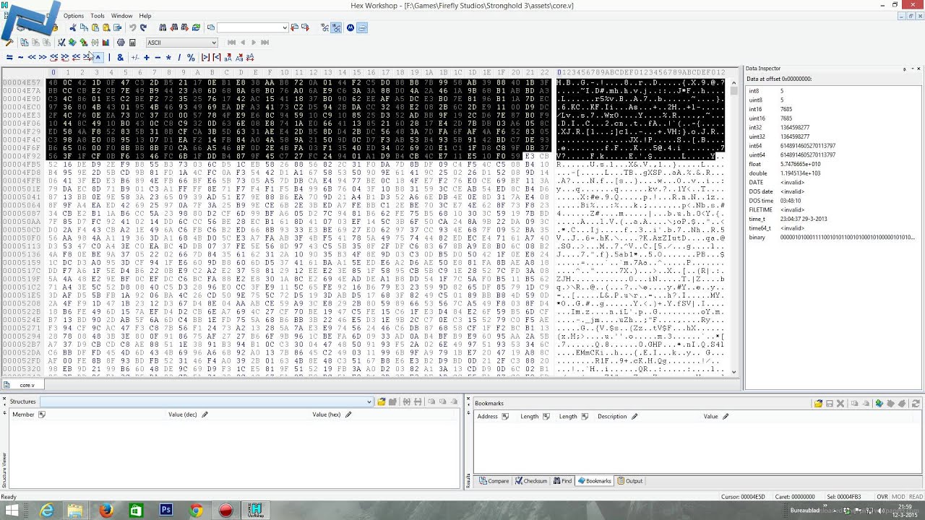Click the bitwise OR (|) icon
This screenshot has height=520, width=925.
(109, 57)
